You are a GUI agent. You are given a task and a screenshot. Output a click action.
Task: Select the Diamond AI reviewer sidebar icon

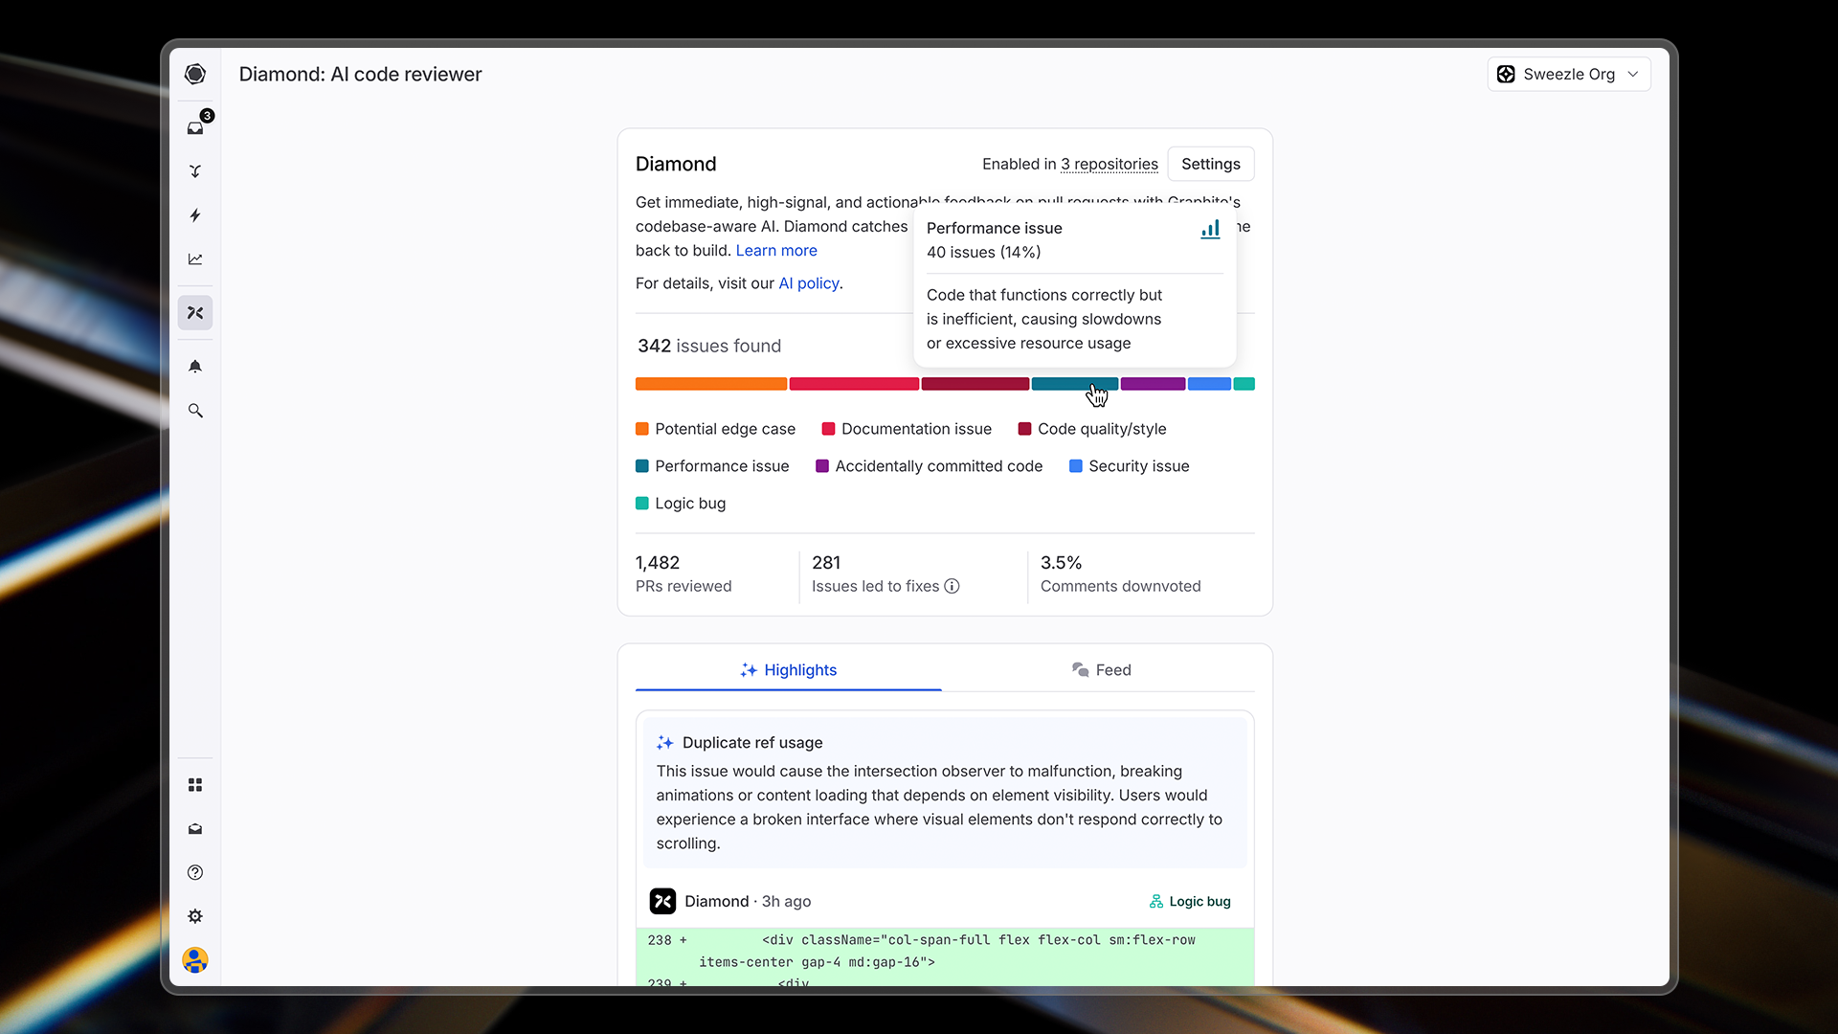pos(195,313)
